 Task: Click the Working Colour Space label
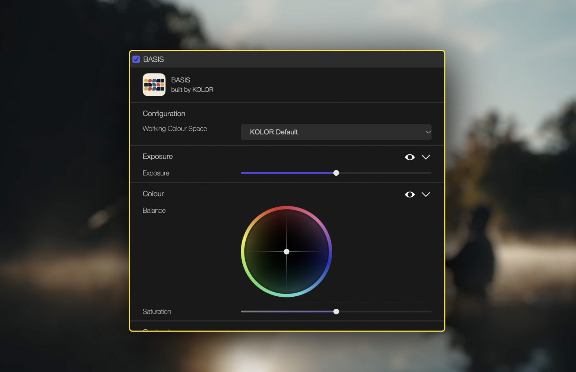(x=175, y=128)
